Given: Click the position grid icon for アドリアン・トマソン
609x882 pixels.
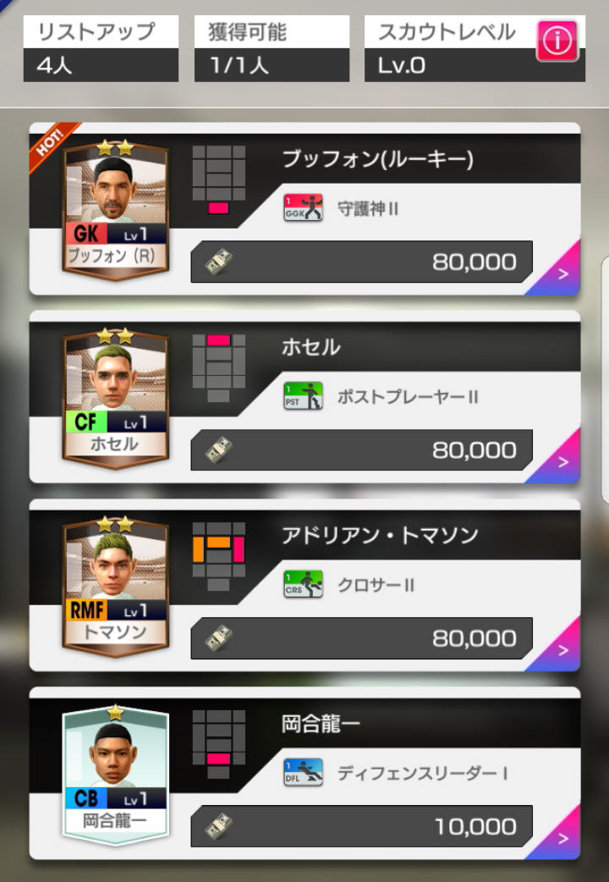Looking at the screenshot, I should click(219, 556).
